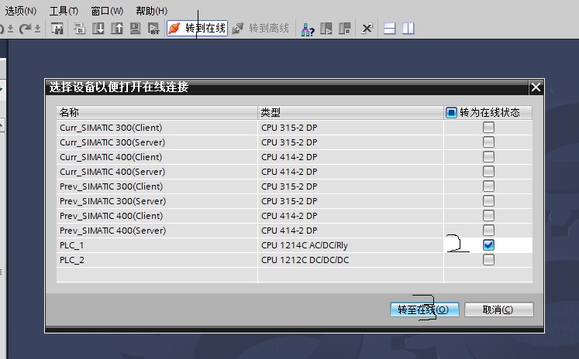Check Curr_SIMATIC 300(Client) online checkbox
579x359 pixels.
pyautogui.click(x=488, y=128)
